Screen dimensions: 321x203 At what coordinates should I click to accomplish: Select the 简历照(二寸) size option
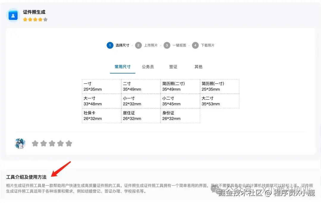tap(180, 86)
